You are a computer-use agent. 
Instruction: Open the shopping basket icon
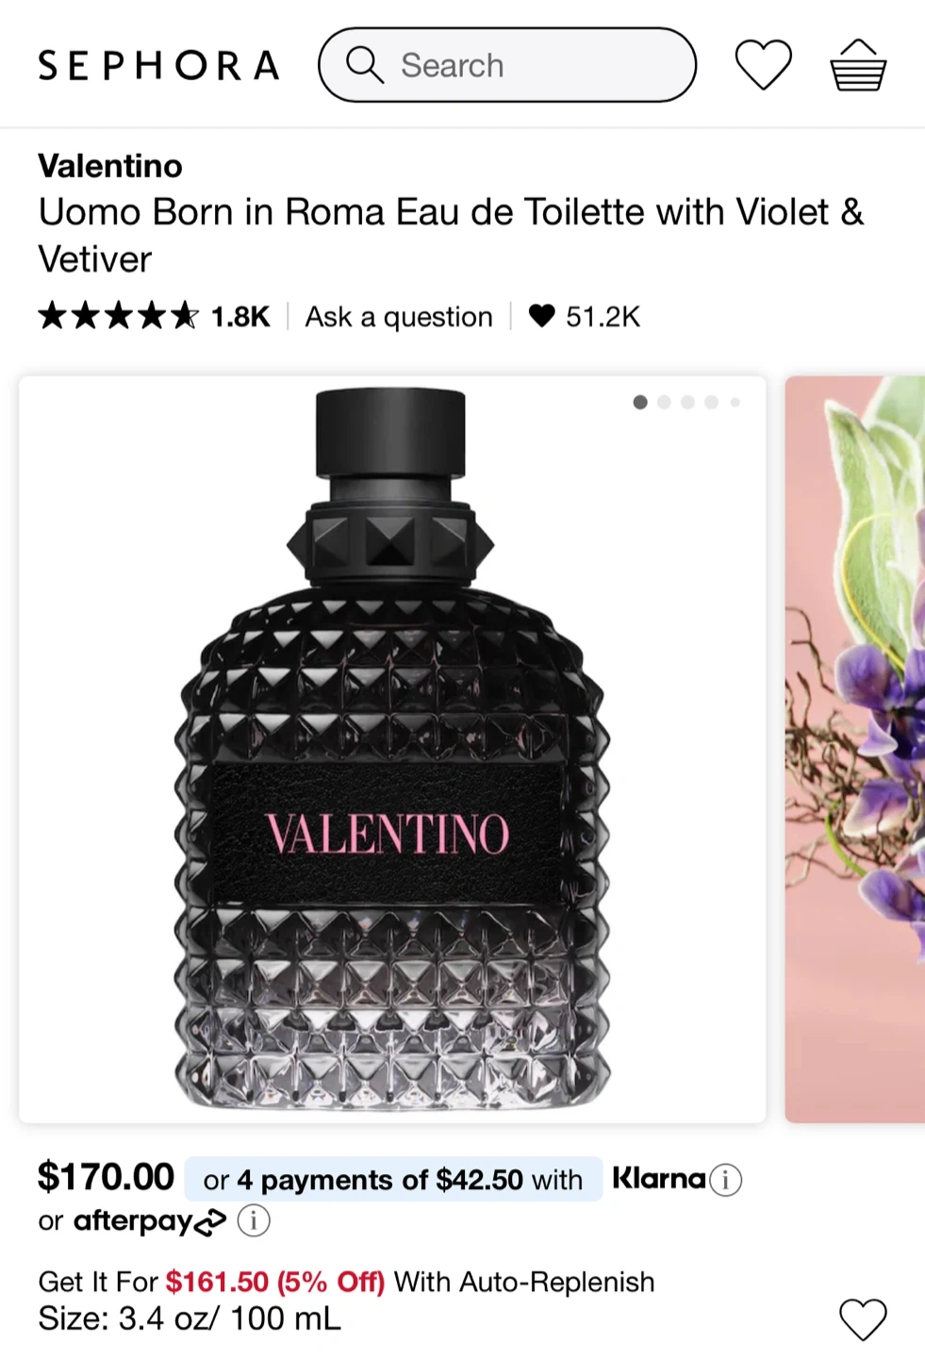coord(858,65)
